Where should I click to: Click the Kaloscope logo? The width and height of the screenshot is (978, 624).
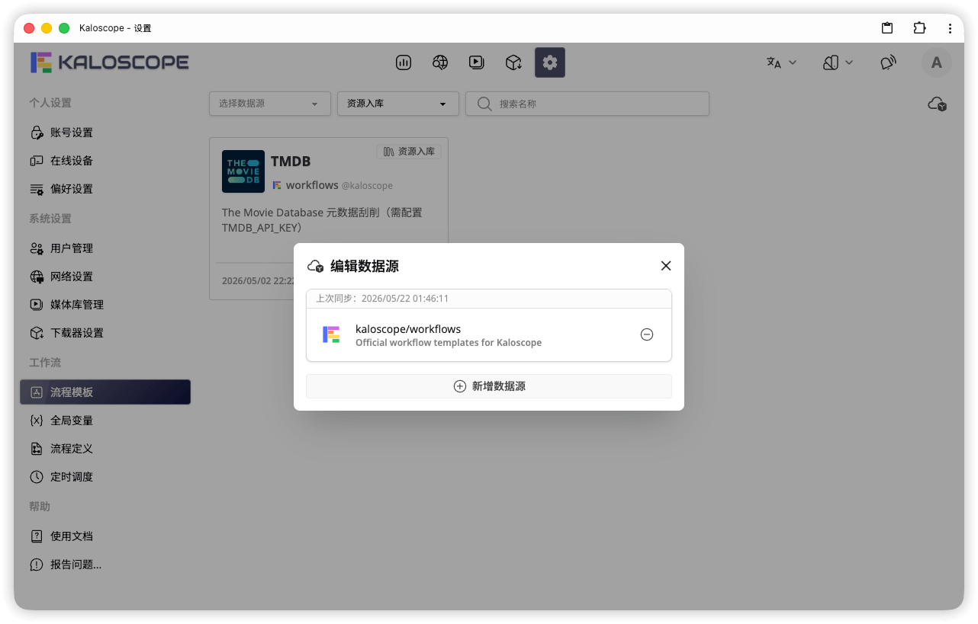click(x=110, y=62)
